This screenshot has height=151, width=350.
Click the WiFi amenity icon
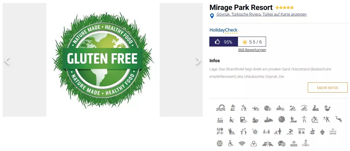click(242, 144)
